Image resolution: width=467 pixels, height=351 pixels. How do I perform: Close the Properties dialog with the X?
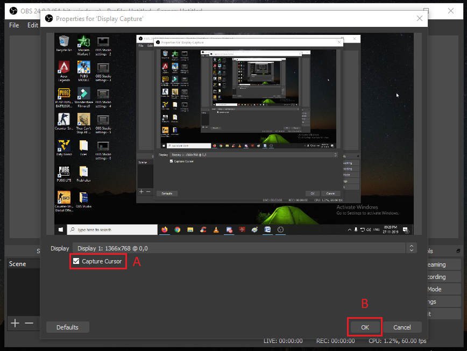coord(420,18)
